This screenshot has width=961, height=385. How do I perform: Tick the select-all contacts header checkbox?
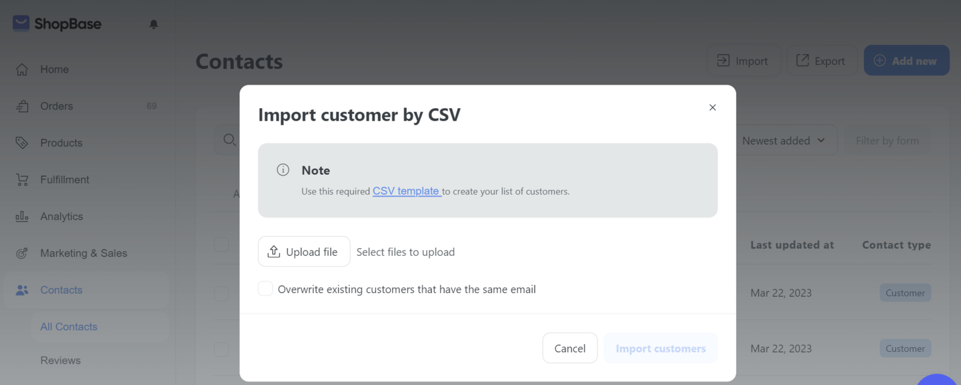click(222, 244)
